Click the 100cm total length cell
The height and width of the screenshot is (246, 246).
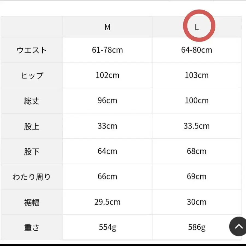click(x=197, y=101)
